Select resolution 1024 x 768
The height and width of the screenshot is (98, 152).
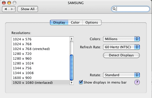(41, 44)
